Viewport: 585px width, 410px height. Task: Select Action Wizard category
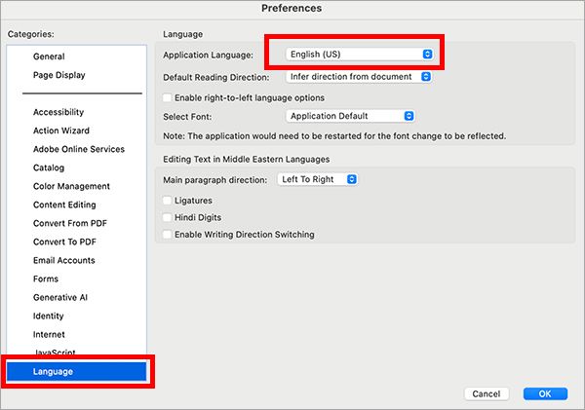[x=60, y=130]
